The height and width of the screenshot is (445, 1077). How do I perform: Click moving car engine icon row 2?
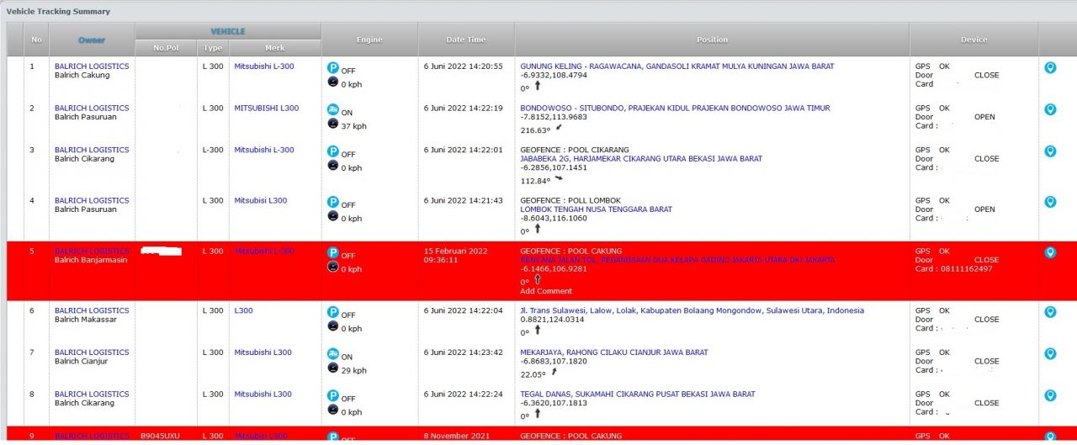tap(333, 109)
